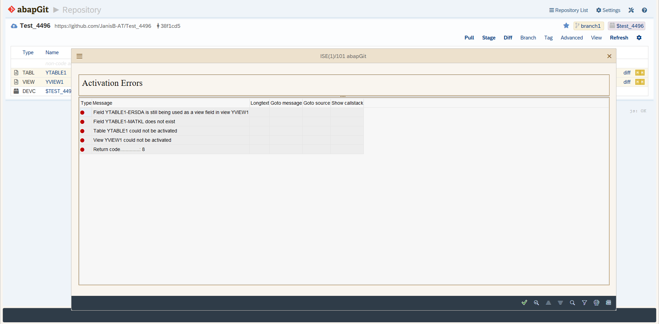Confirm with the green checkmark icon
Viewport: 659px width, 324px height.
click(524, 303)
